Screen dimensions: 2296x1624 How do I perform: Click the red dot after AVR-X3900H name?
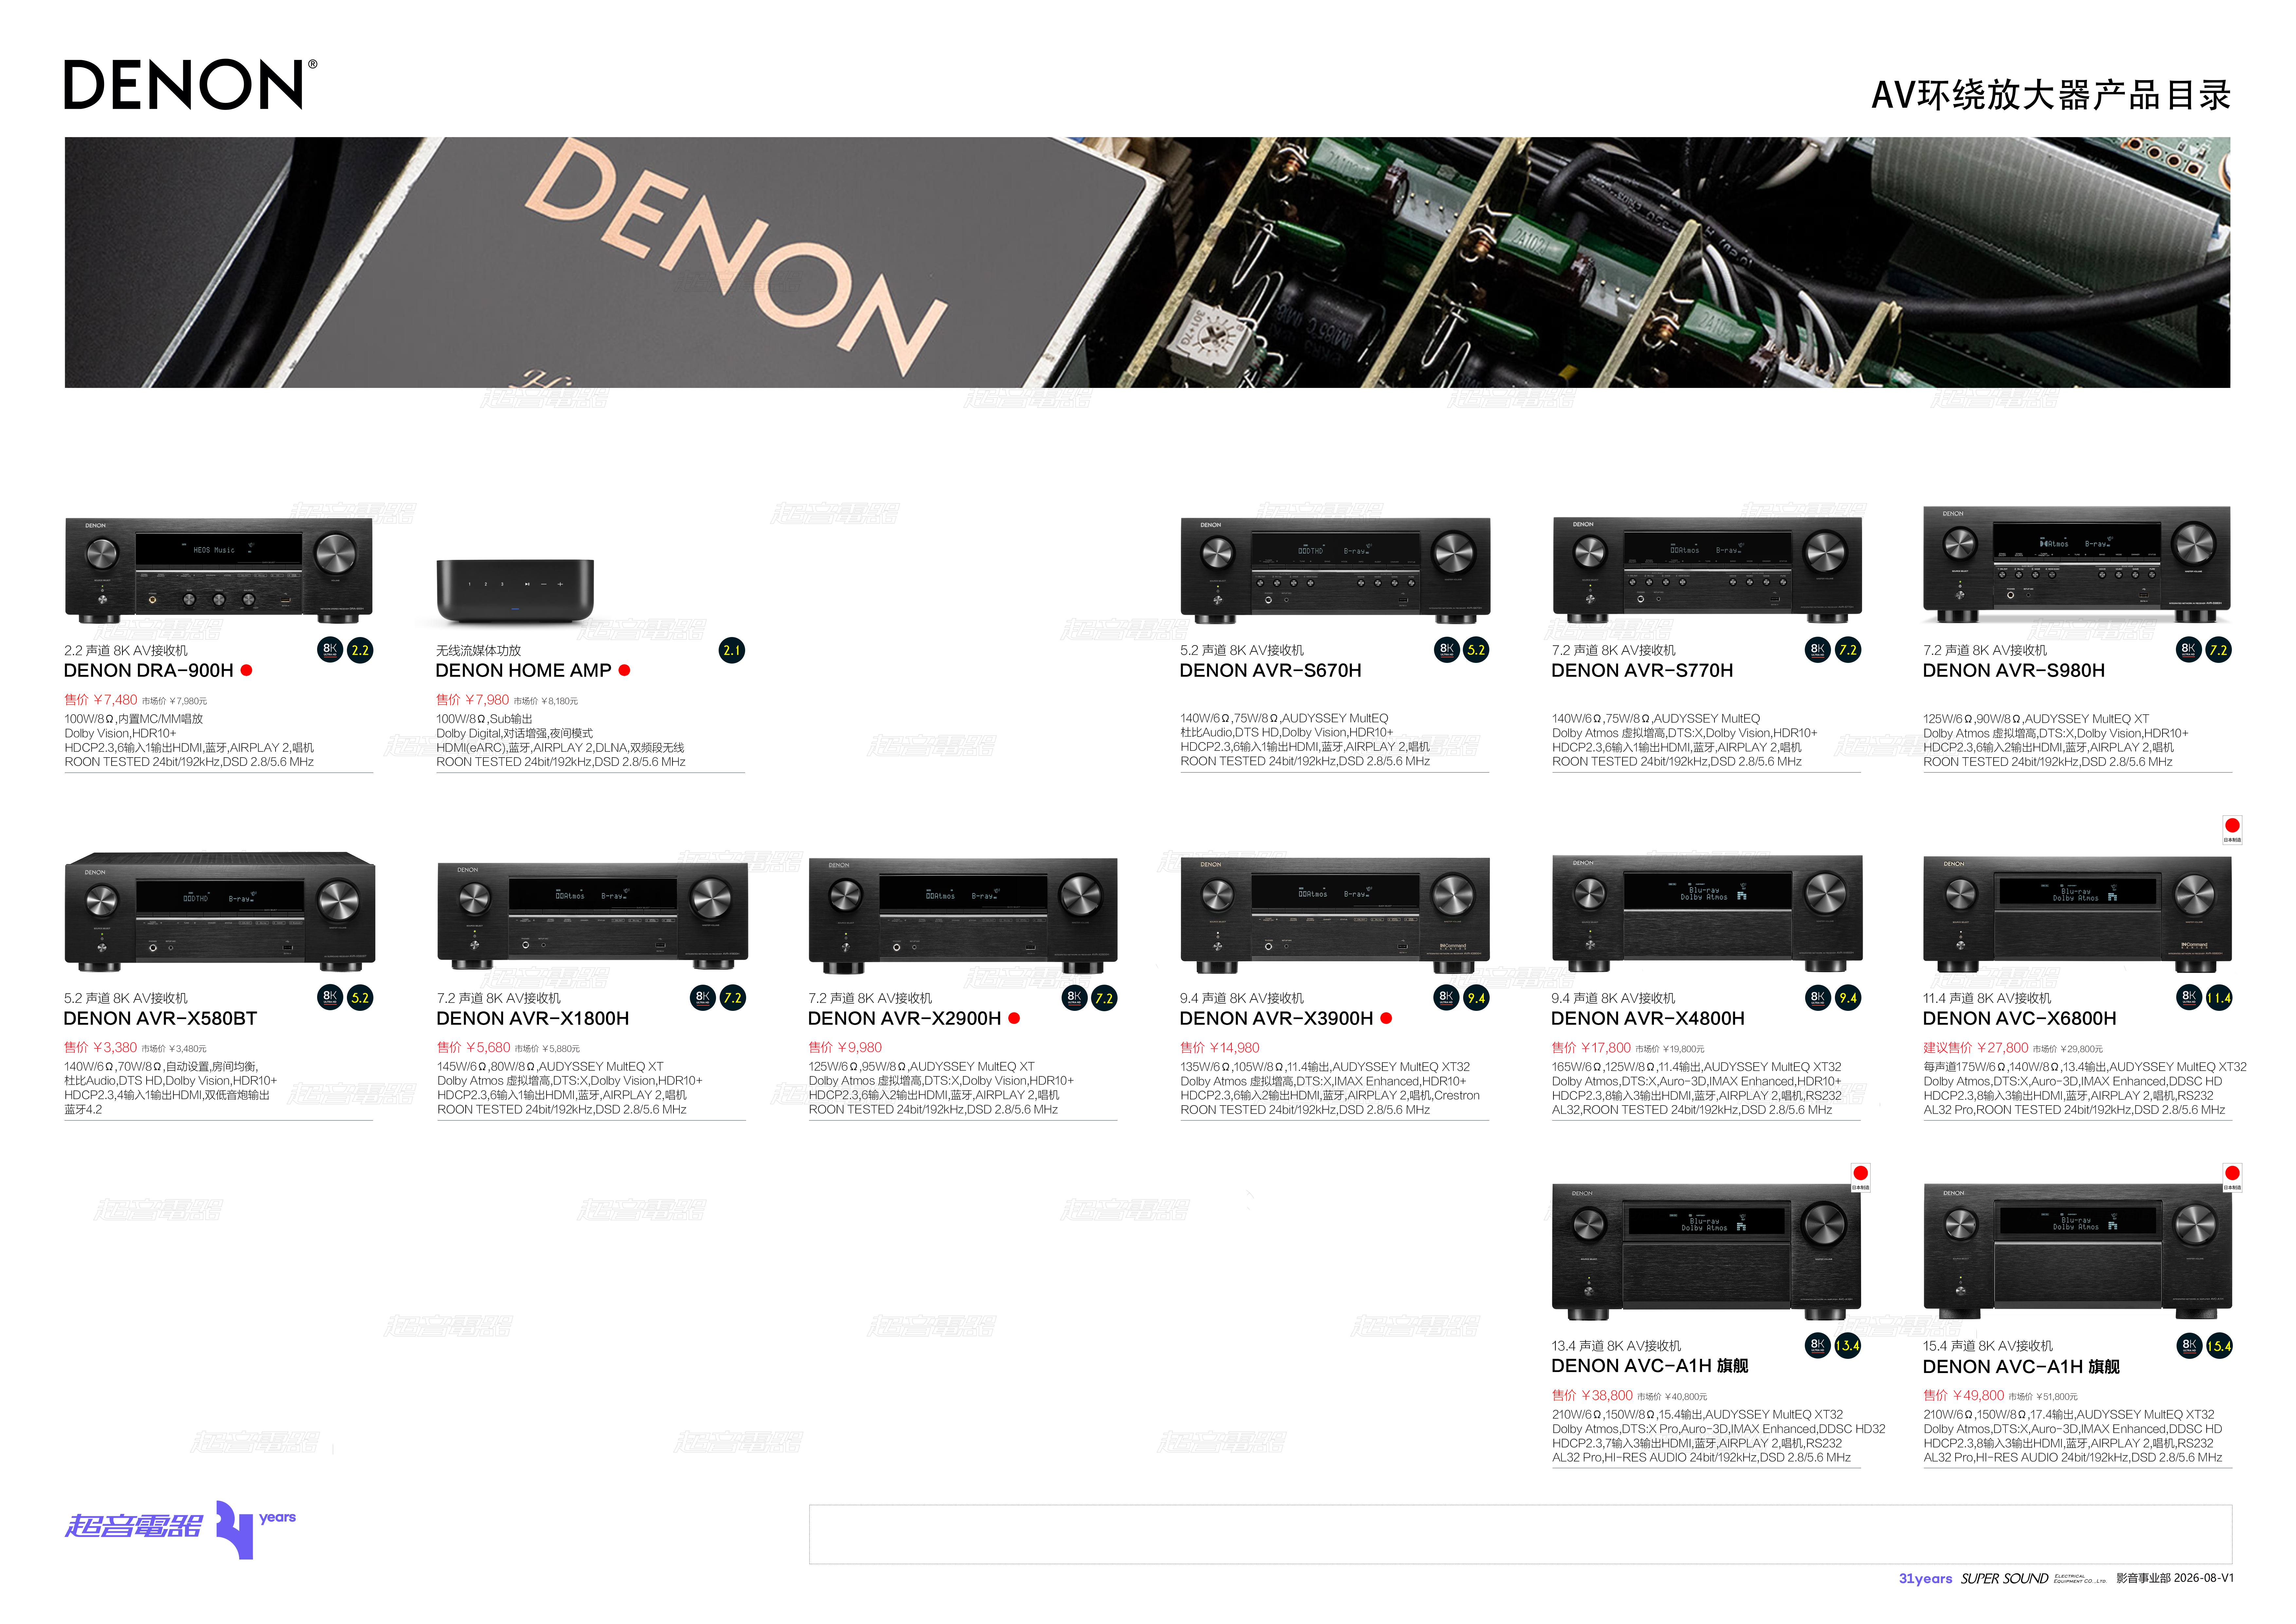[x=1386, y=1019]
